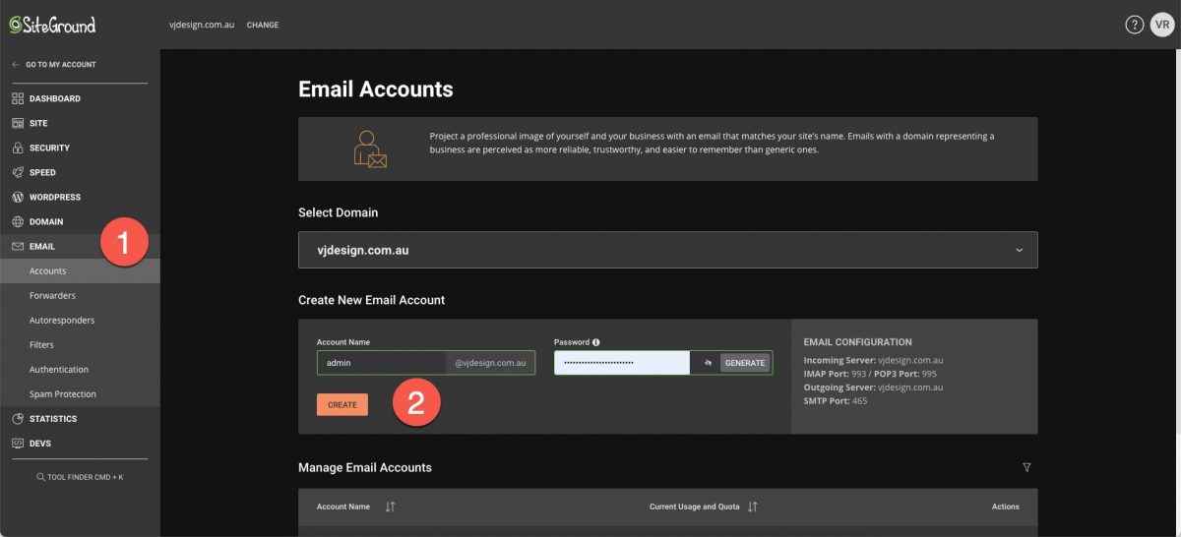Image resolution: width=1181 pixels, height=537 pixels.
Task: Focus the Account Name input field
Action: tap(381, 363)
